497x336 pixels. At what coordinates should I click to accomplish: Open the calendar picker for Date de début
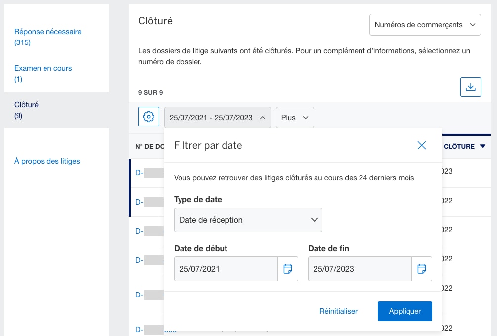tap(288, 268)
